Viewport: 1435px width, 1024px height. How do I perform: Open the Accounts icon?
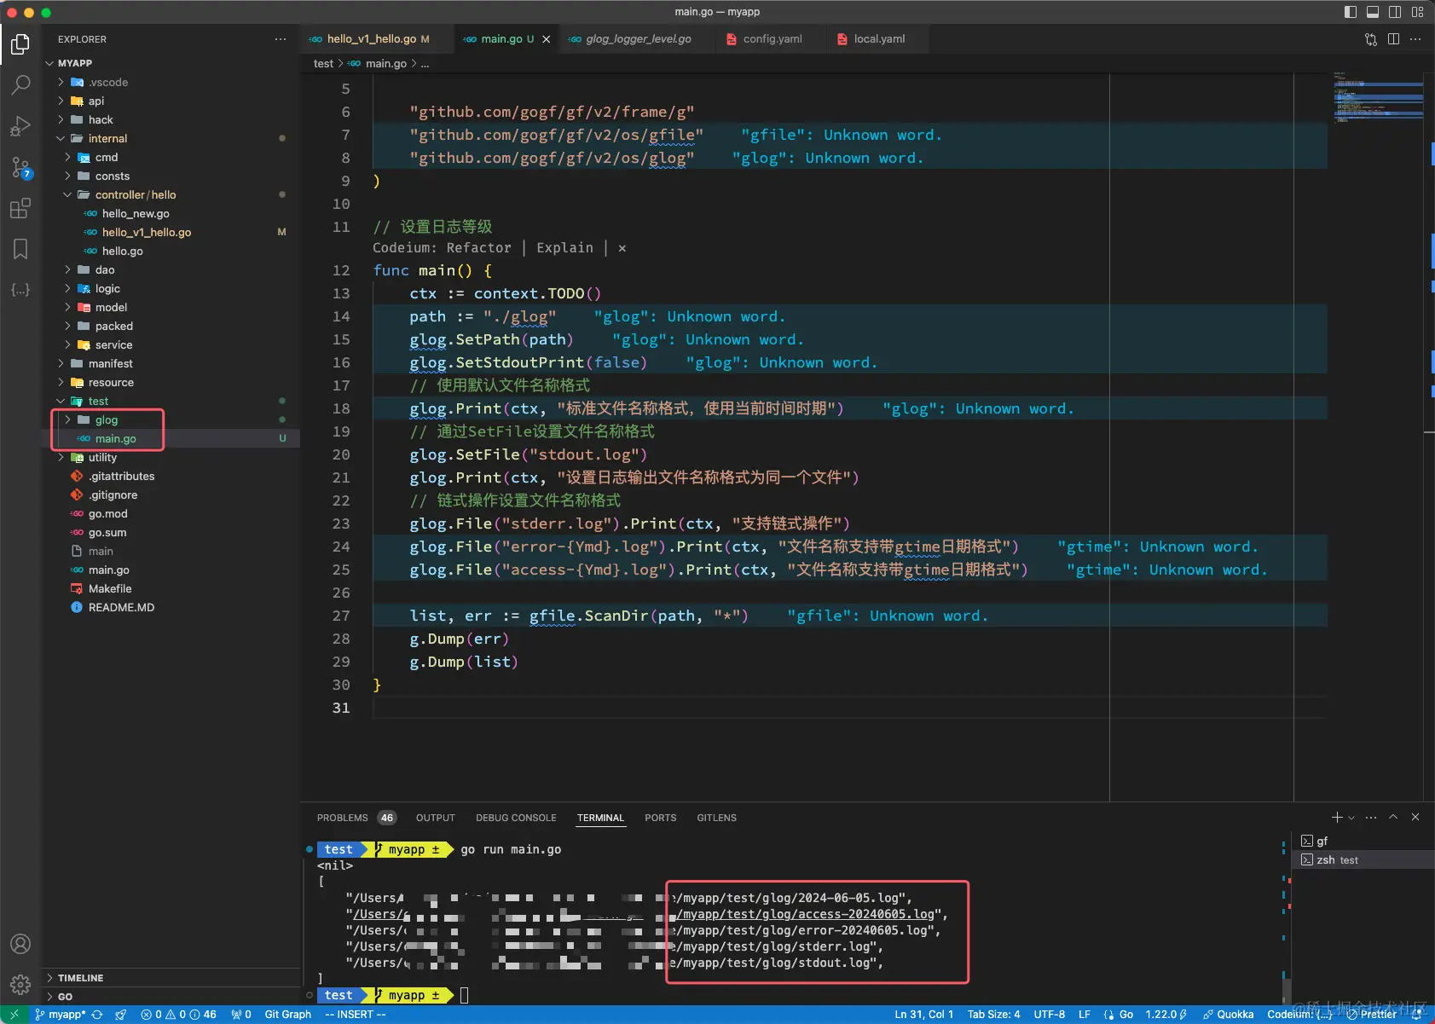pyautogui.click(x=20, y=944)
